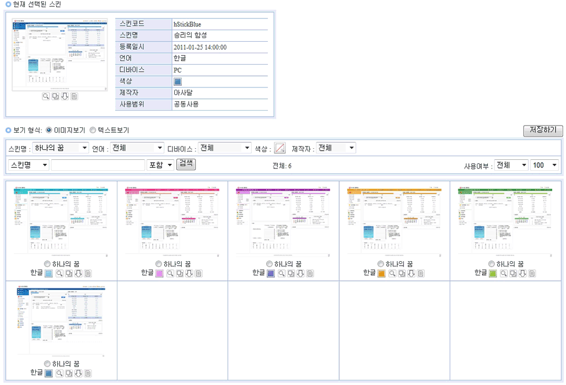This screenshot has height=385, width=566.
Task: Open the 제작자 filter dropdown
Action: click(336, 148)
